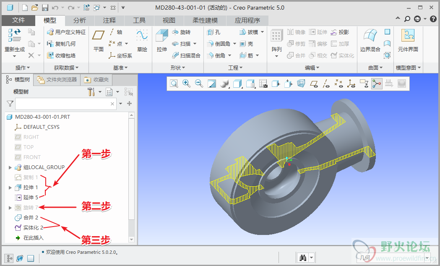Select DEFAULT_CSYS in model tree
The width and height of the screenshot is (440, 266).
(x=37, y=127)
